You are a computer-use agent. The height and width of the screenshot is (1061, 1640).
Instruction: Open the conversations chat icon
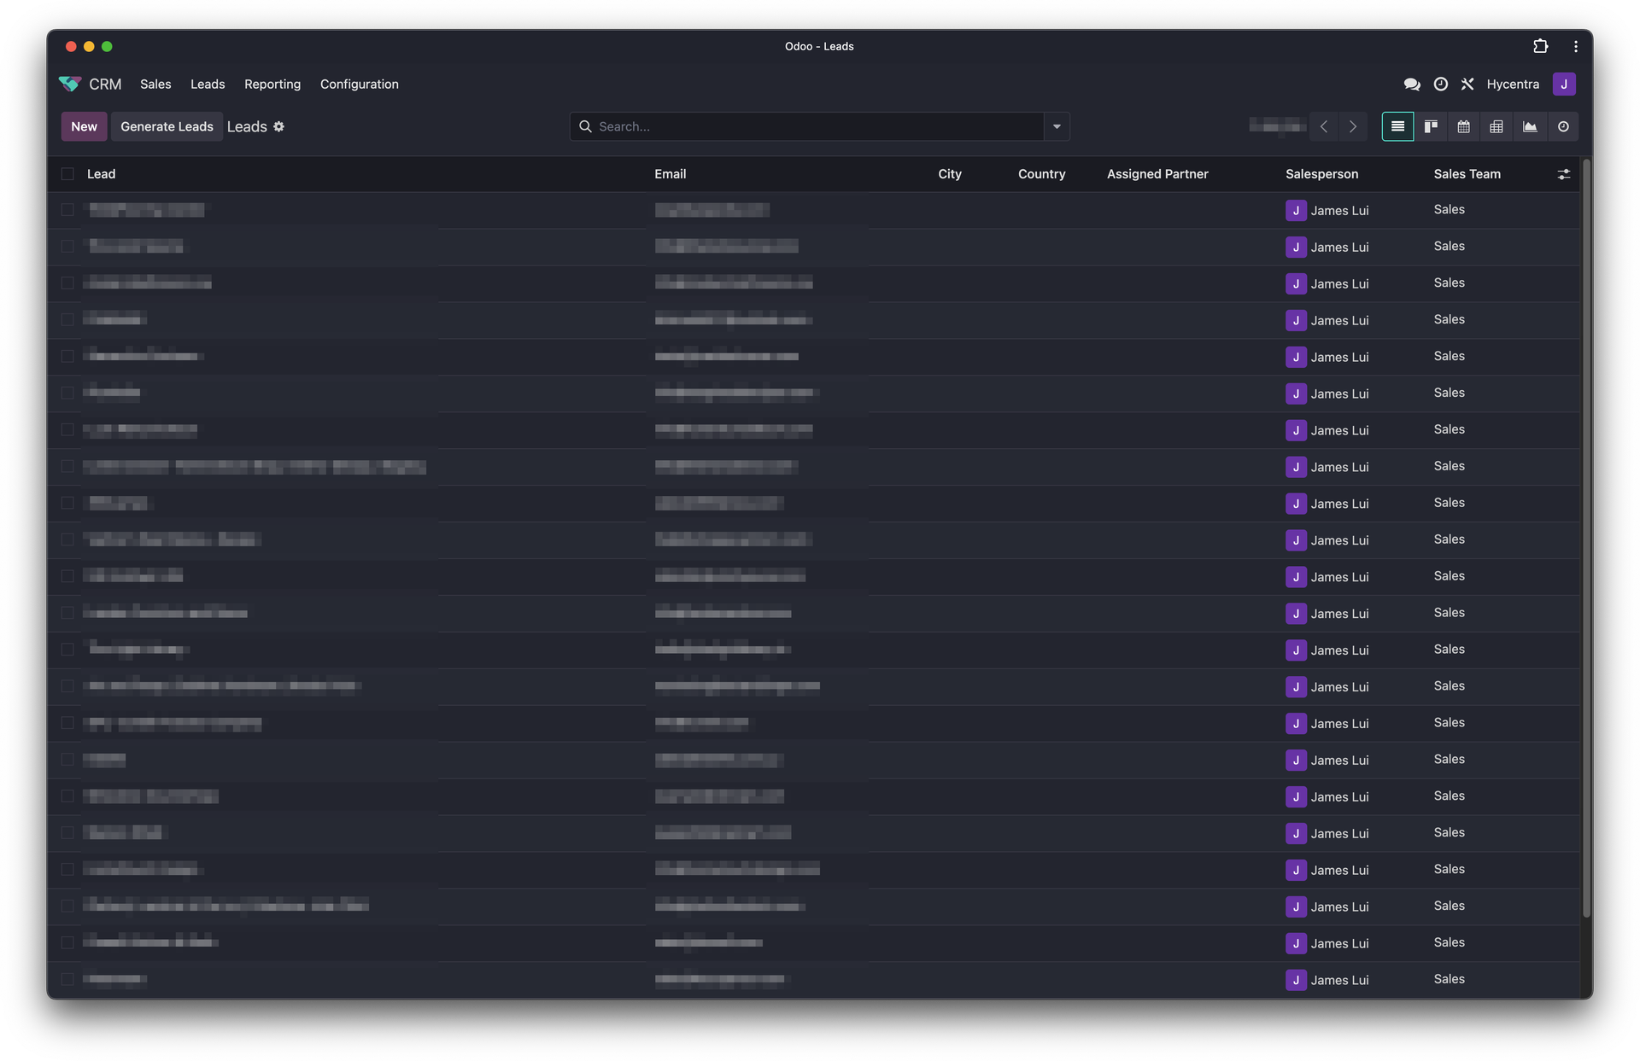1412,84
